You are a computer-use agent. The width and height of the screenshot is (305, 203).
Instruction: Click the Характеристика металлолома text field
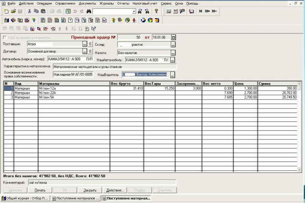(115, 67)
